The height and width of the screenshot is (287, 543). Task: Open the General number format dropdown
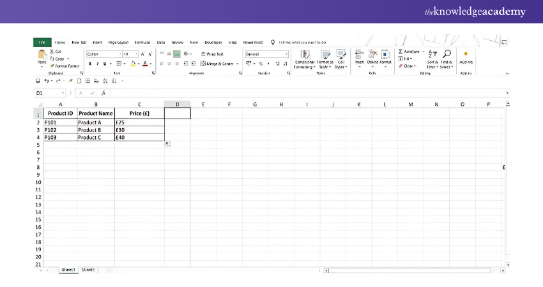tap(286, 54)
